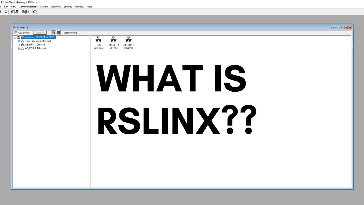Viewport: 364px width, 205px height.
Task: Select Workstation, DESKTOP-5LO6SSL tree item
Action: pyautogui.click(x=38, y=37)
